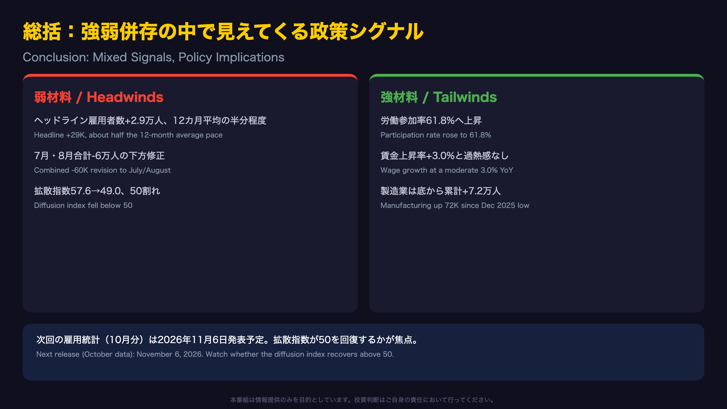Click the line '拡散指数57.6→49.0、50割れ'
This screenshot has width=727, height=409.
pos(97,191)
